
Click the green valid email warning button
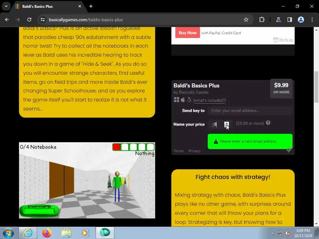pyautogui.click(x=250, y=142)
